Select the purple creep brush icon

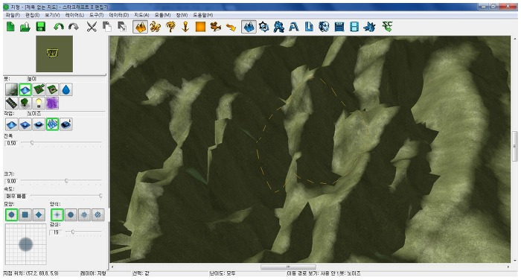pos(53,103)
